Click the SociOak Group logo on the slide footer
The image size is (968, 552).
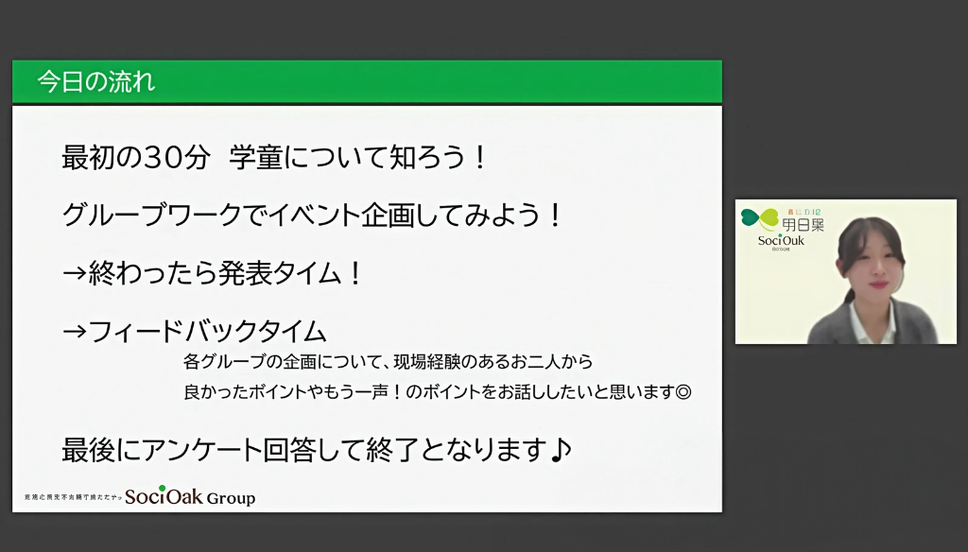(x=190, y=496)
